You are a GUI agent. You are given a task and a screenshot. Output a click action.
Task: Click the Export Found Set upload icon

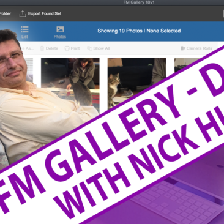23,13
